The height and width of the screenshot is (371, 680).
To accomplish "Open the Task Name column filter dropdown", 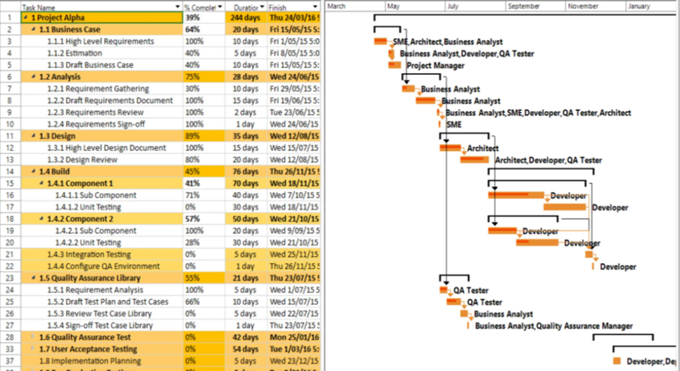I will (x=178, y=7).
